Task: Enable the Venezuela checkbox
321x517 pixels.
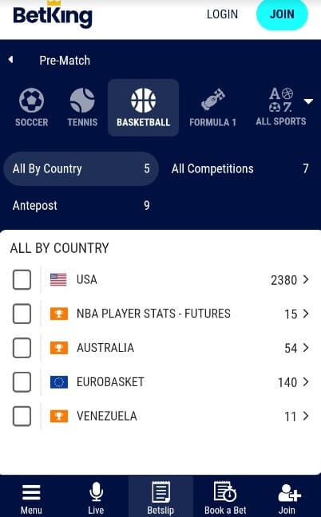Action: pyautogui.click(x=22, y=416)
